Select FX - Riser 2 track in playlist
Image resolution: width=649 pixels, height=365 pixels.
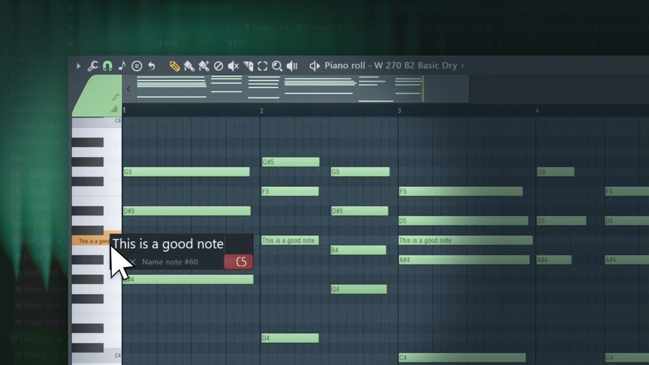(34, 207)
